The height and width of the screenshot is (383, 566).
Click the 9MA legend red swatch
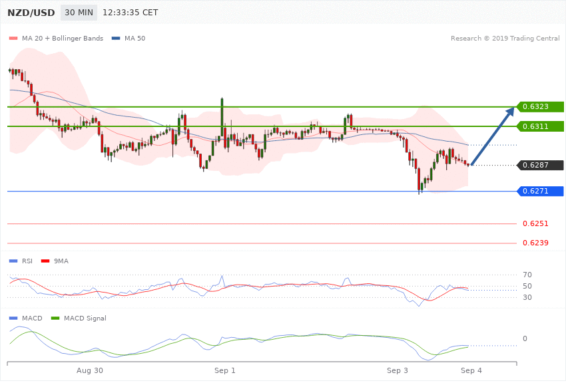click(x=45, y=261)
